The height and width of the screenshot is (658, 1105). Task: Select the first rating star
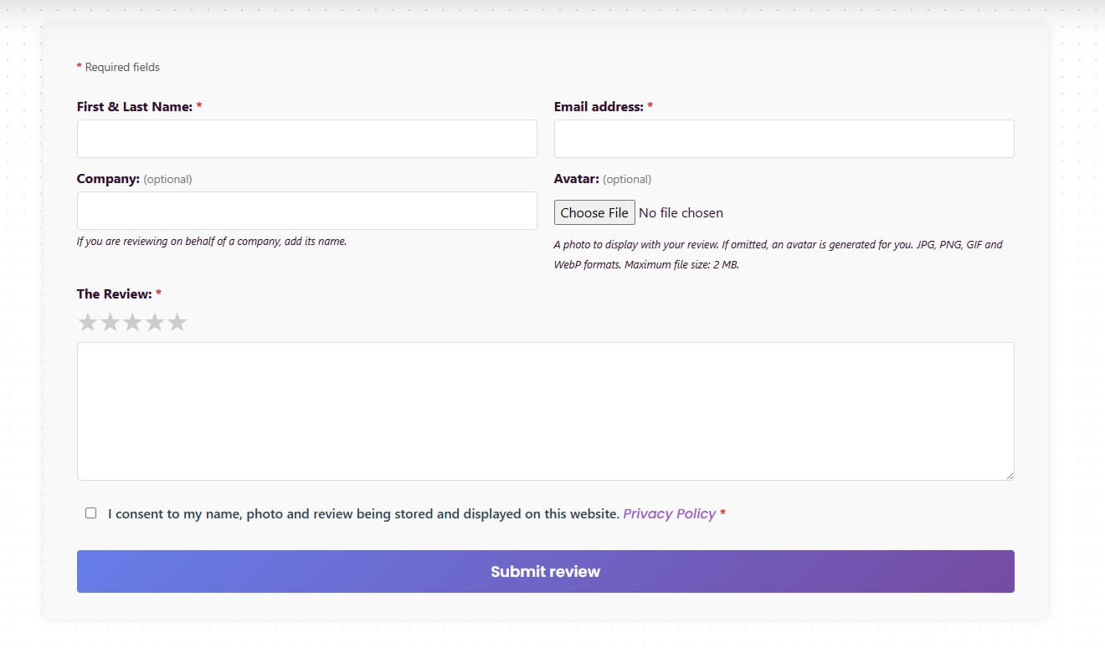click(x=88, y=323)
